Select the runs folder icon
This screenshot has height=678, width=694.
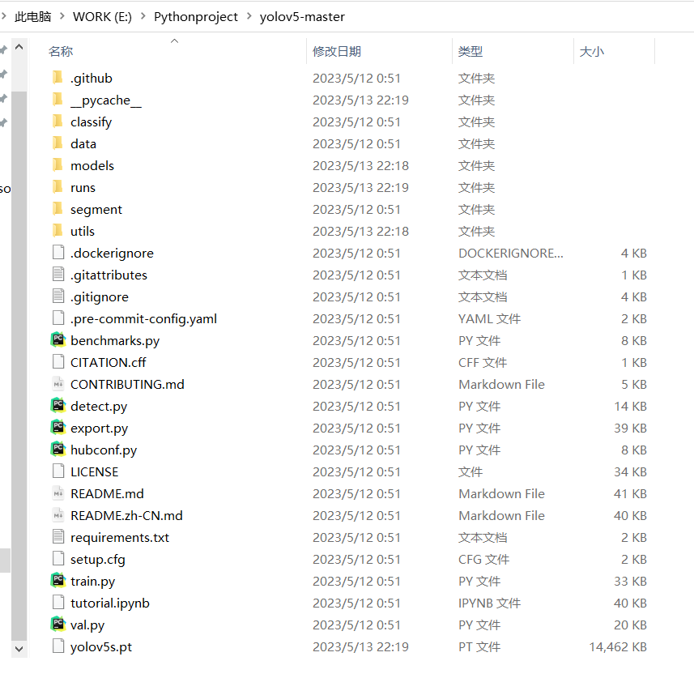point(58,187)
